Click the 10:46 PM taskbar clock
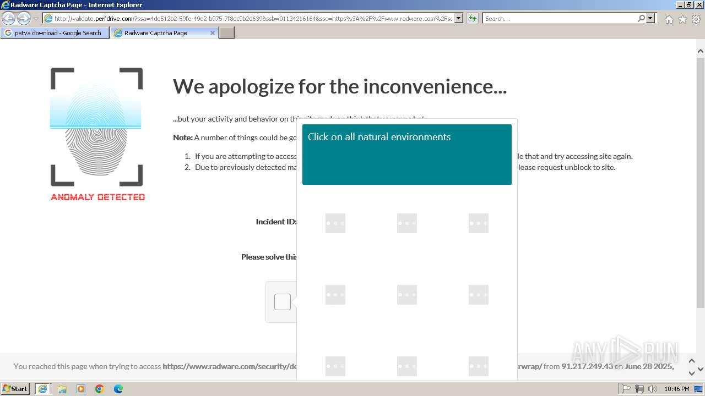The width and height of the screenshot is (705, 396). coord(677,389)
